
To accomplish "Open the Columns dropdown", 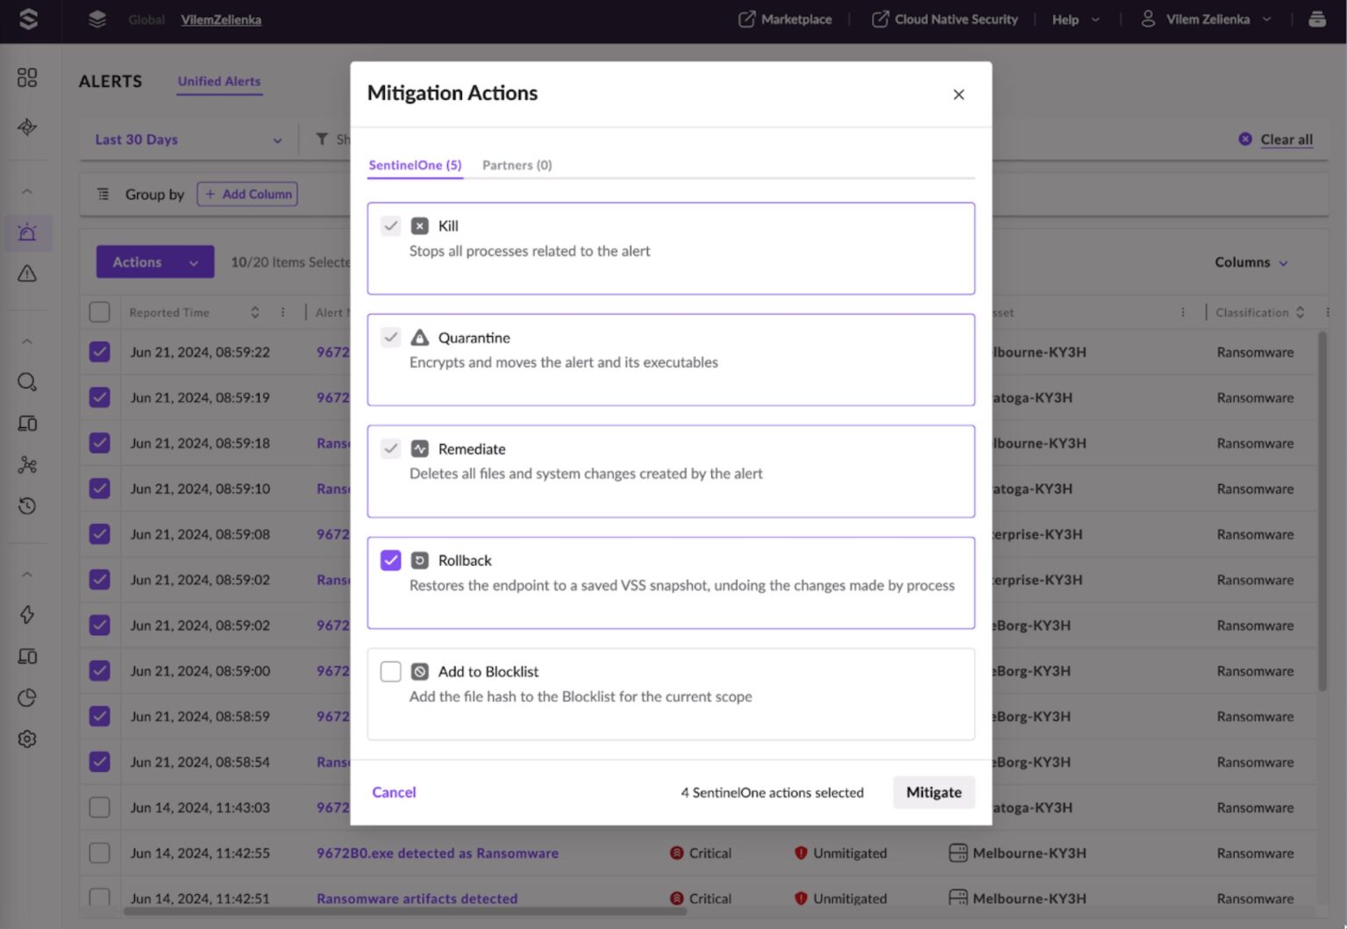I will (x=1251, y=262).
